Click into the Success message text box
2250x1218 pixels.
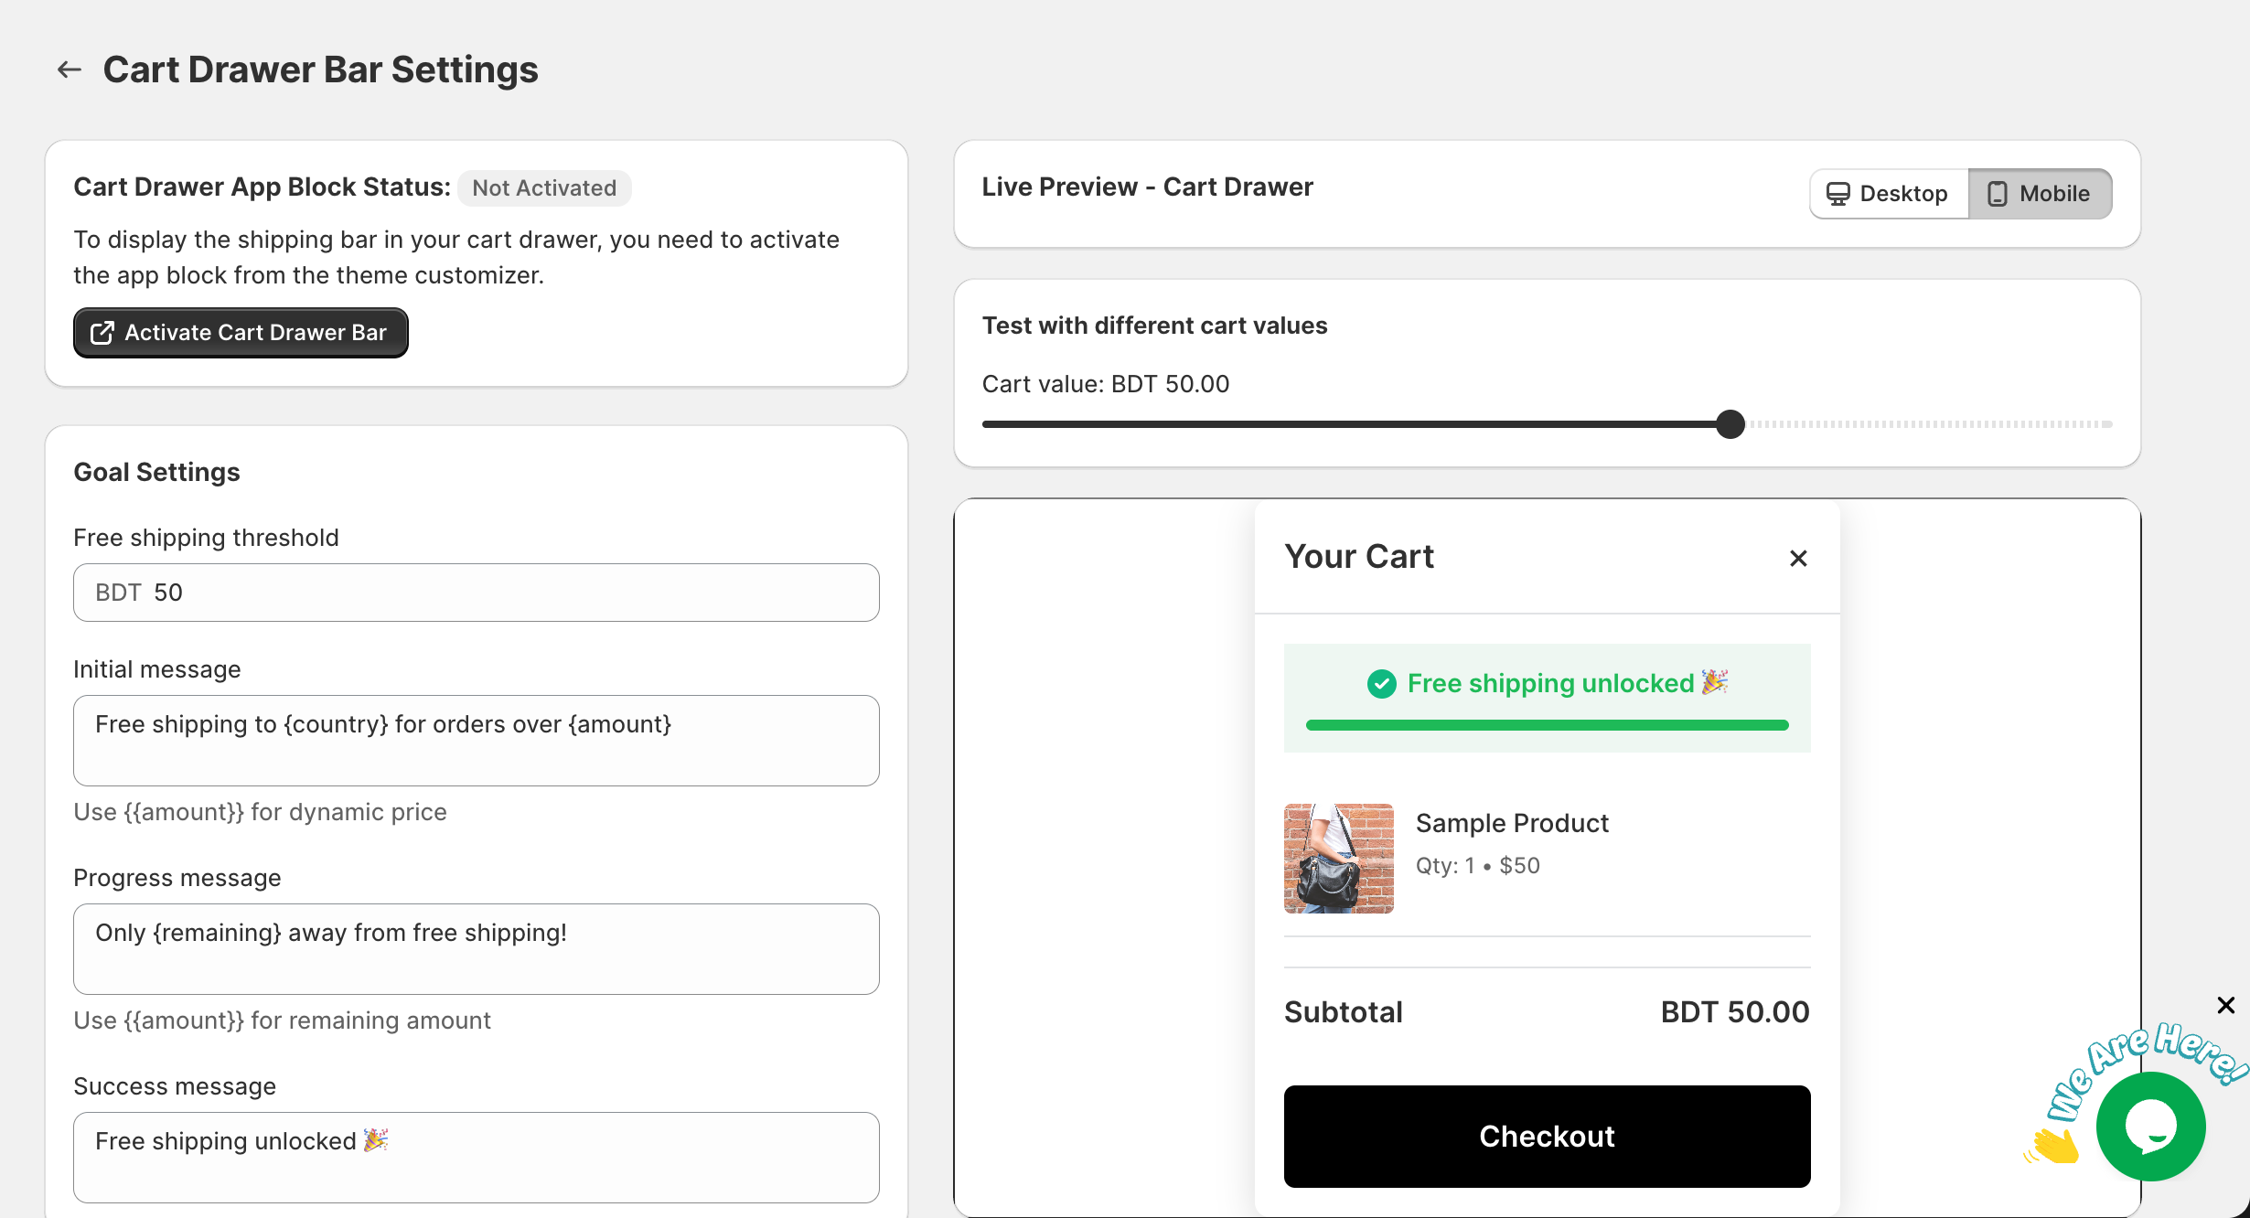(477, 1158)
